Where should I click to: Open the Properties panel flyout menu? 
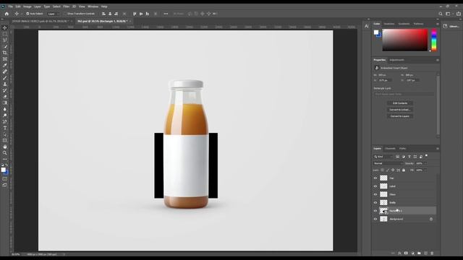coord(437,60)
